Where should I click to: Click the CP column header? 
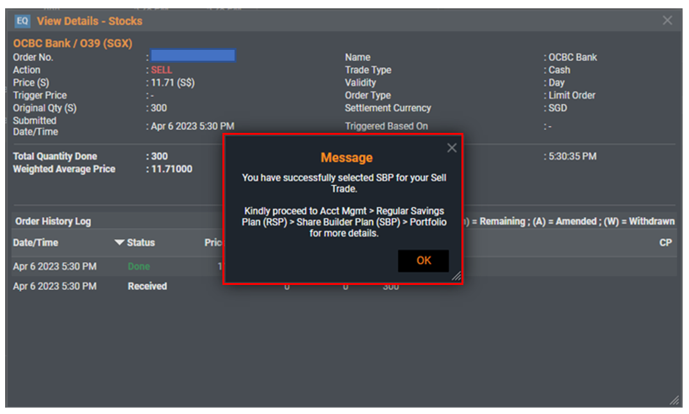[665, 243]
